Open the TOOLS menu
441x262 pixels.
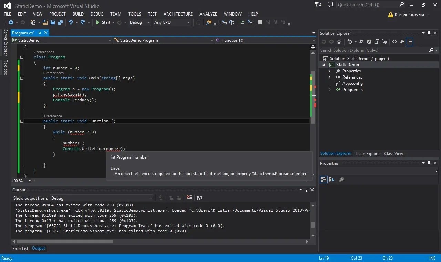(x=135, y=14)
